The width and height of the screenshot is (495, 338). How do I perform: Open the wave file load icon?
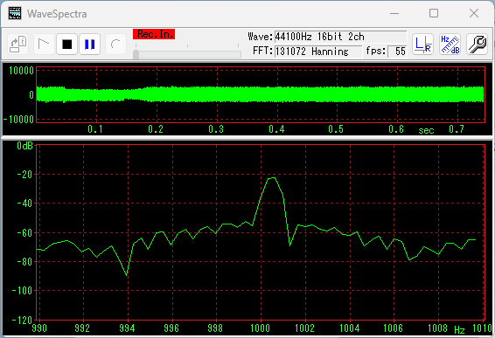[18, 45]
